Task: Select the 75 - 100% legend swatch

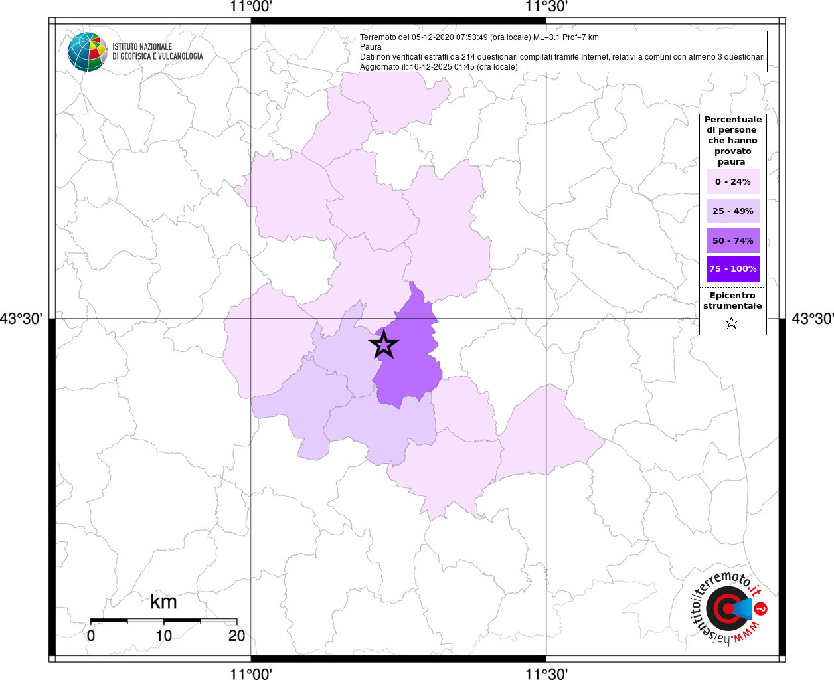Action: click(x=733, y=269)
